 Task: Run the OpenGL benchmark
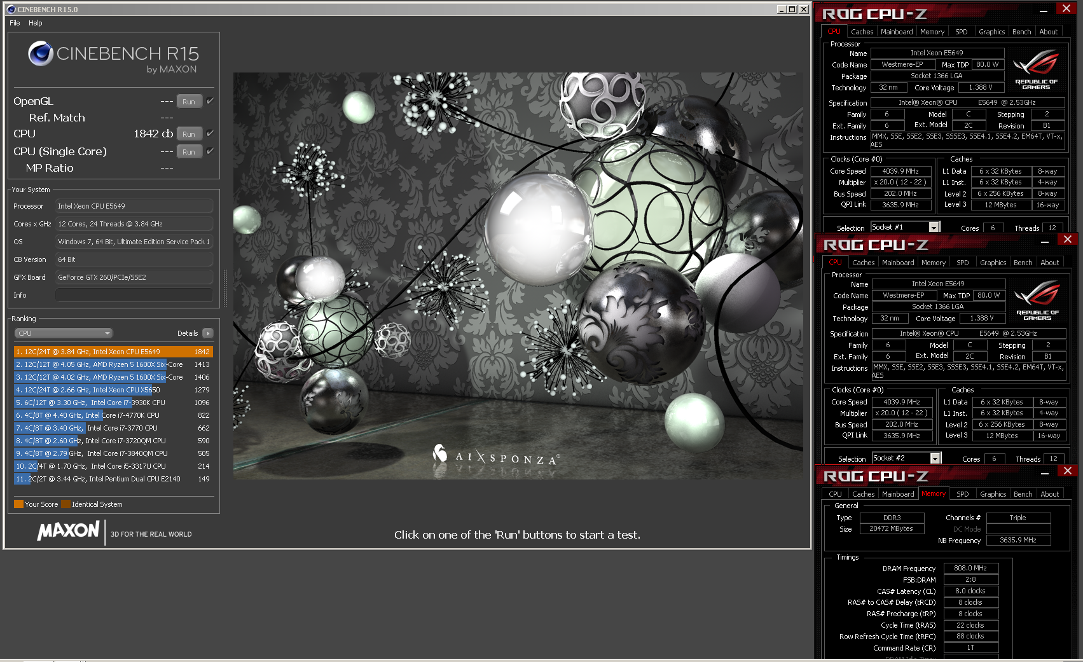pyautogui.click(x=189, y=102)
